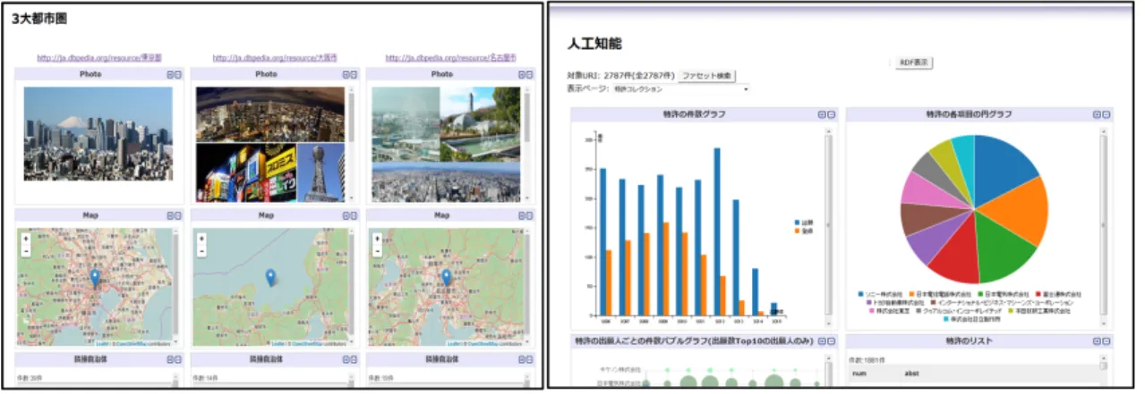Click the 特許の件数グラフ panel vertical scrollbar

click(x=829, y=226)
